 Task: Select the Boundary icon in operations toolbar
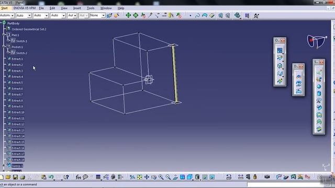[x=280, y=66]
